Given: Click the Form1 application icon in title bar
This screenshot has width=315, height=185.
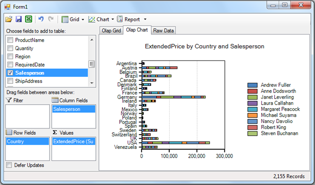Looking at the screenshot, I should 8,7.
